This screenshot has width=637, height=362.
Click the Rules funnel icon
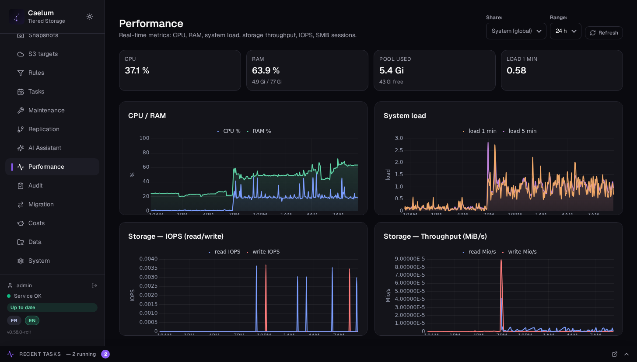(x=21, y=73)
